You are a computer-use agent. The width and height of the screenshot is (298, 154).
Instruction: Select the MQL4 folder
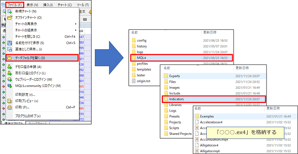181,58
